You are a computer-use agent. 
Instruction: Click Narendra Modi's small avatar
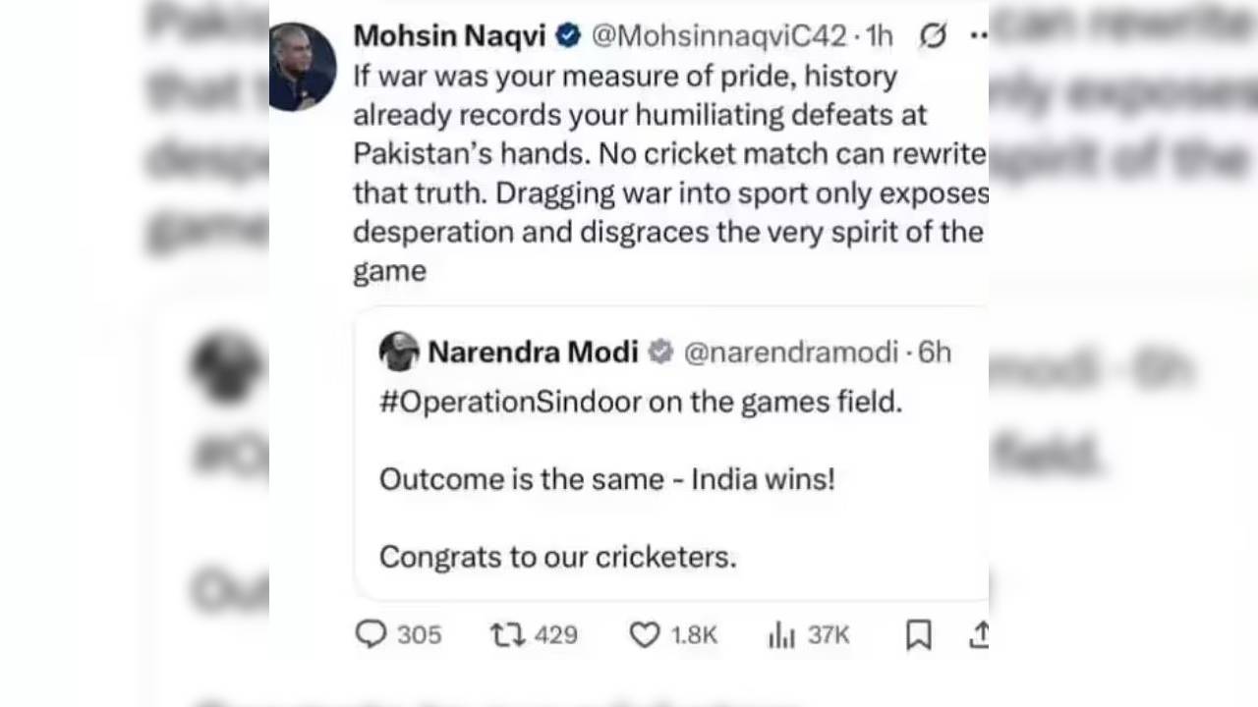[399, 352]
